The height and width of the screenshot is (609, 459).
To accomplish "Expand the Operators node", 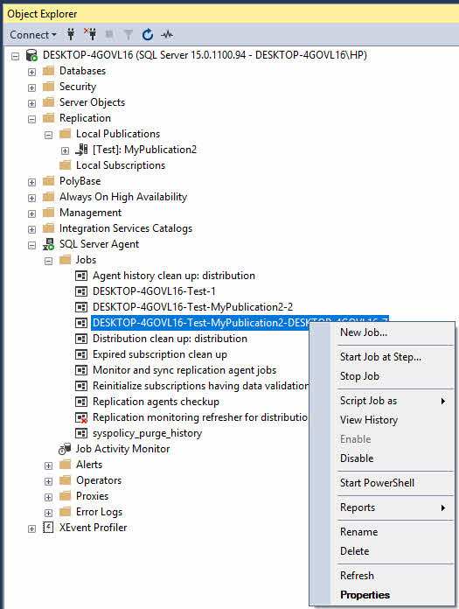I will pos(48,481).
